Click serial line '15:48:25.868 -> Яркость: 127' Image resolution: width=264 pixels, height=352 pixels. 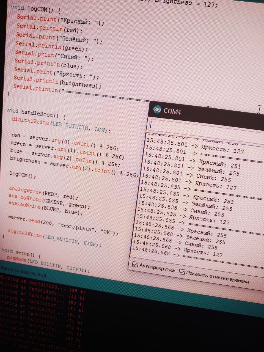(177, 248)
